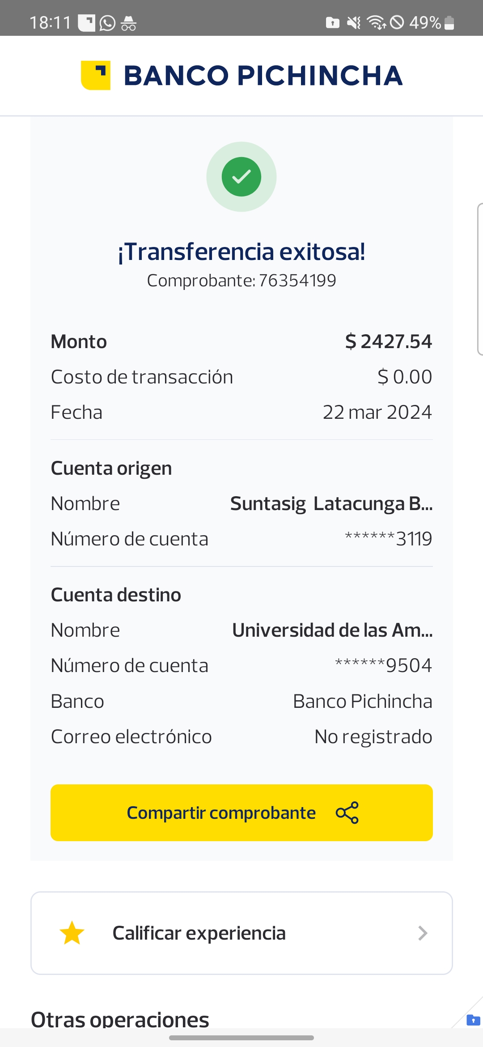Image resolution: width=483 pixels, height=1047 pixels.
Task: Tap the blue floating icon at the bottom corner
Action: [473, 1020]
